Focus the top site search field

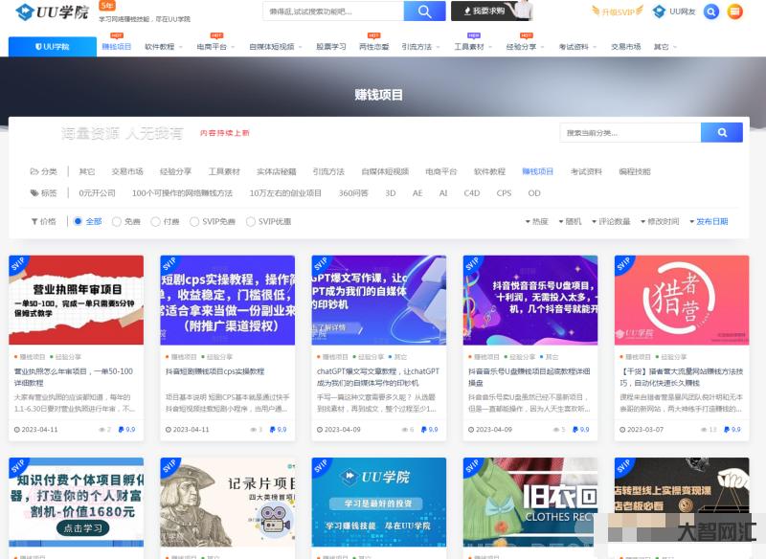click(333, 11)
